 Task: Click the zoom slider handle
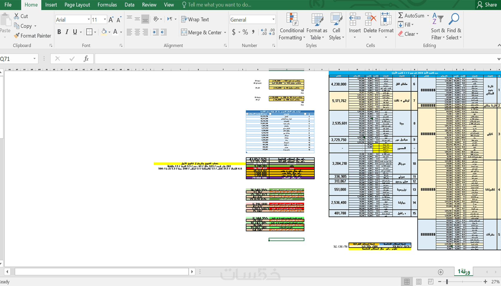(447, 282)
